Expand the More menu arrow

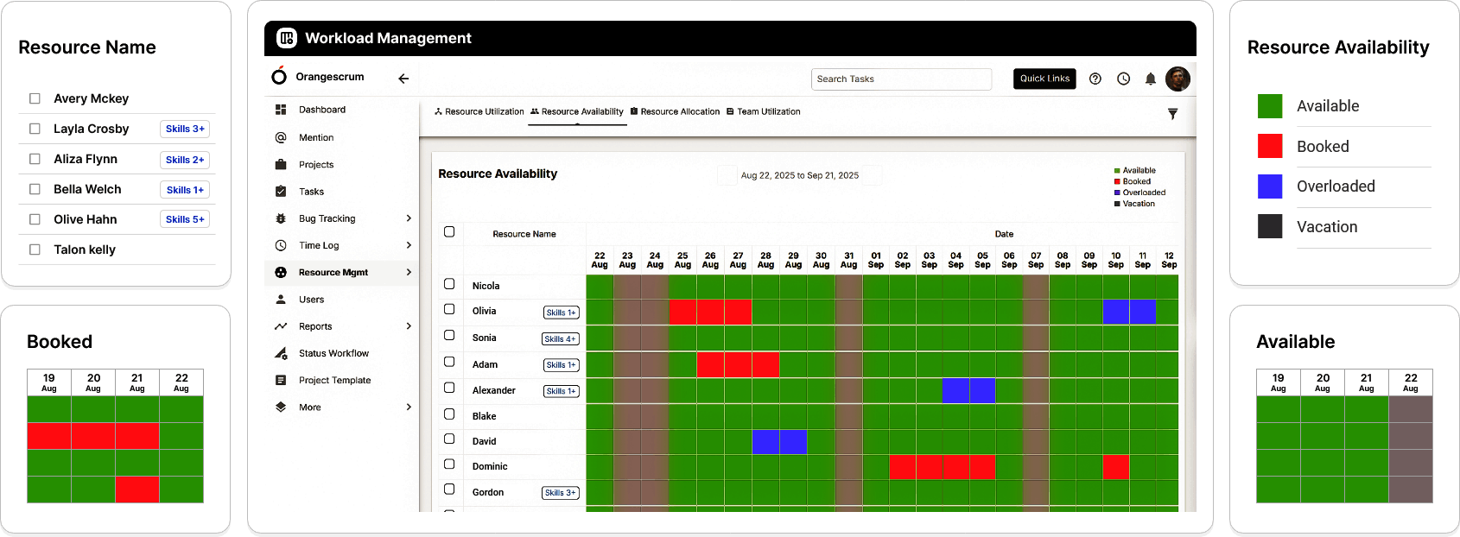coord(409,407)
